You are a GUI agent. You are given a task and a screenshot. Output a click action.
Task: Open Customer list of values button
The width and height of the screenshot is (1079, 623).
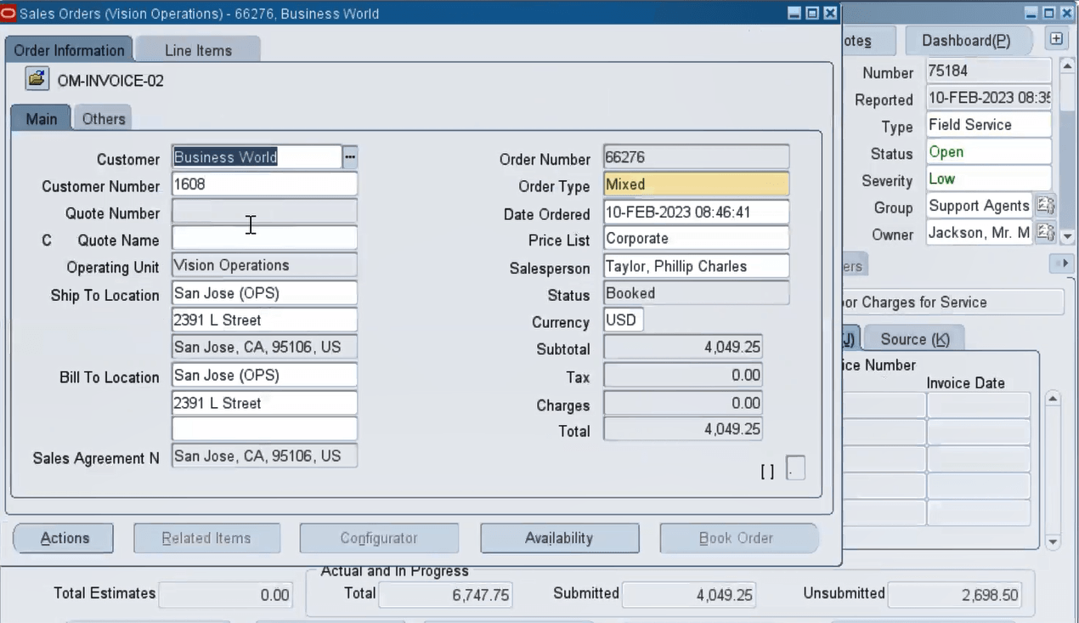pyautogui.click(x=350, y=157)
